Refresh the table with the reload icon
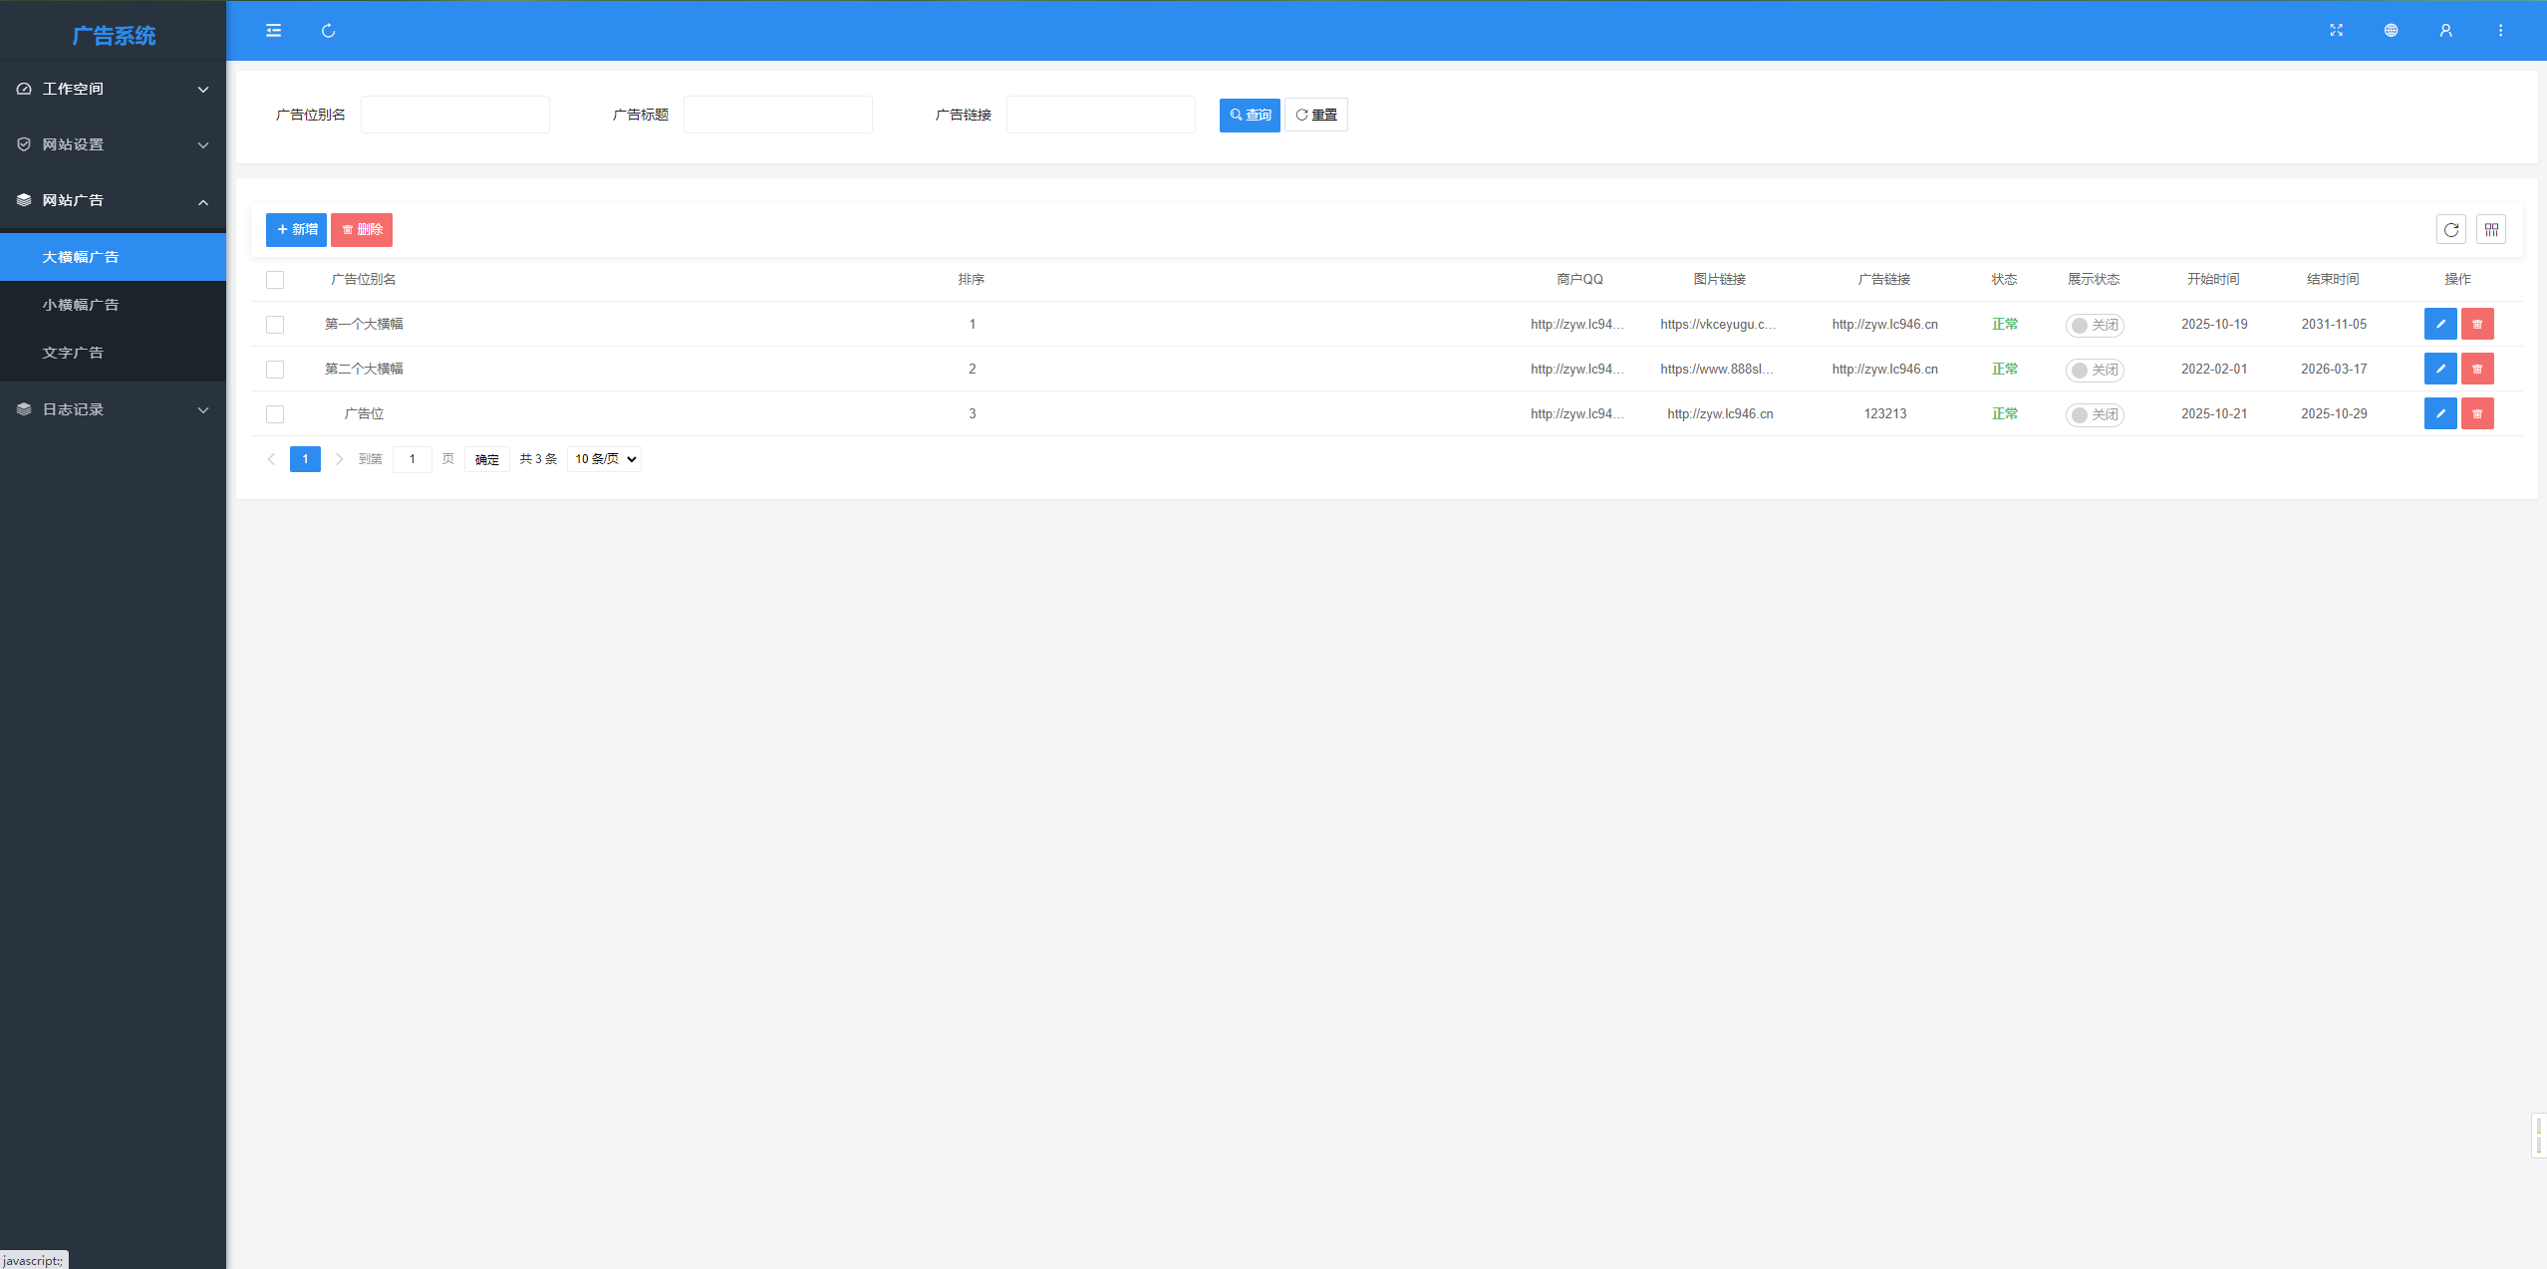 pos(2450,230)
